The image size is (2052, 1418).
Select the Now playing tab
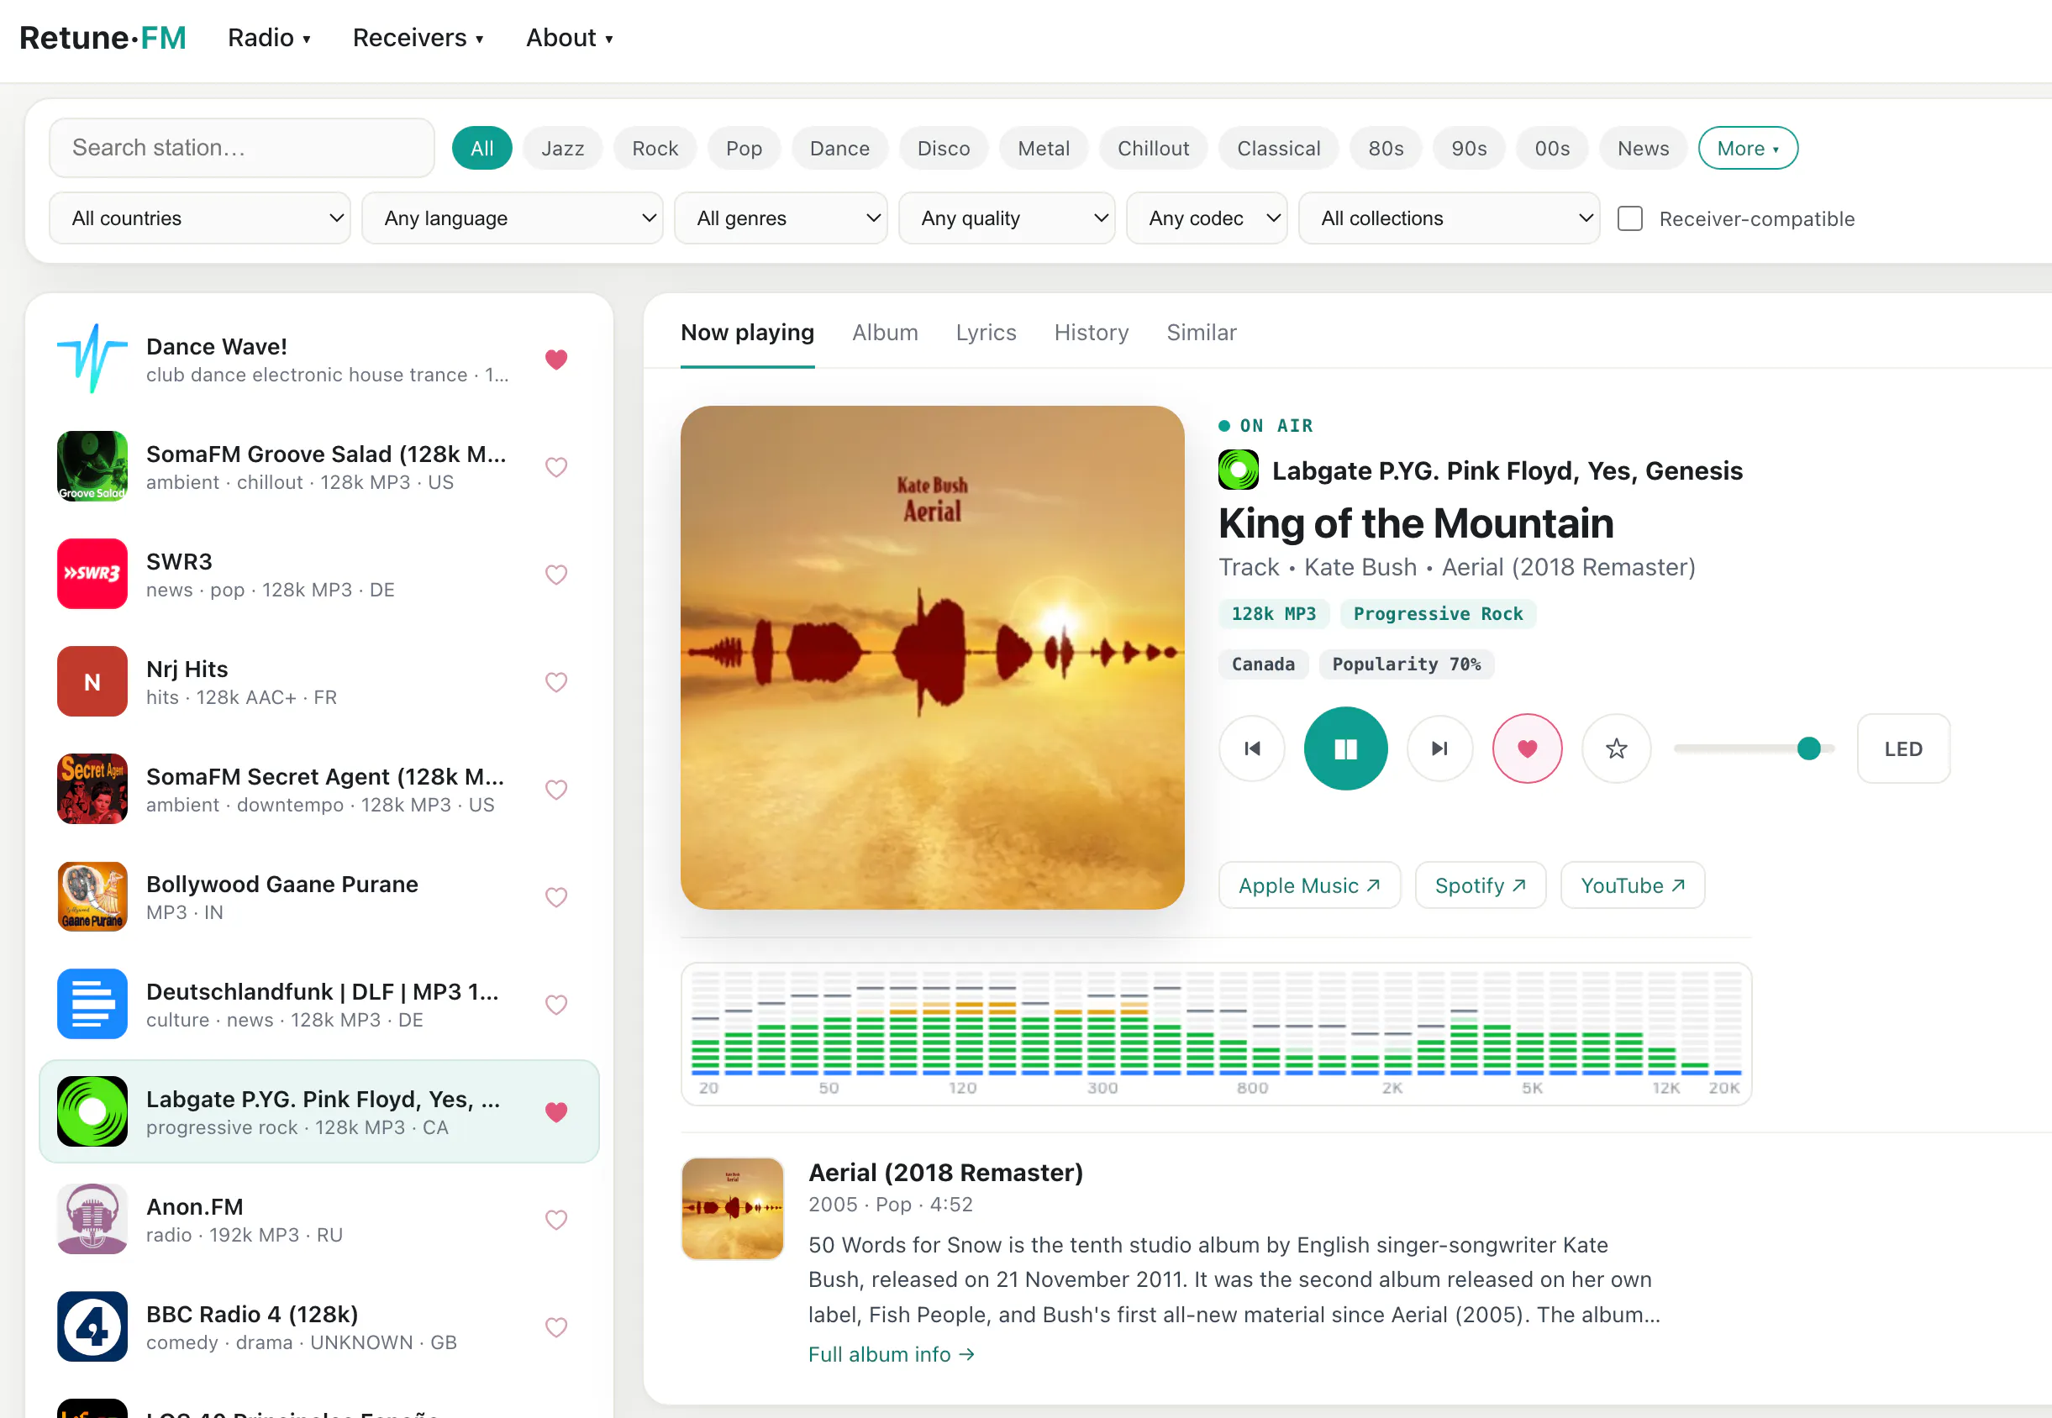point(746,333)
